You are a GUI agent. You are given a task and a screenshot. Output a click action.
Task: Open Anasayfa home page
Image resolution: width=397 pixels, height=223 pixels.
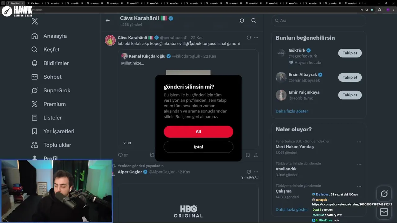point(49,36)
